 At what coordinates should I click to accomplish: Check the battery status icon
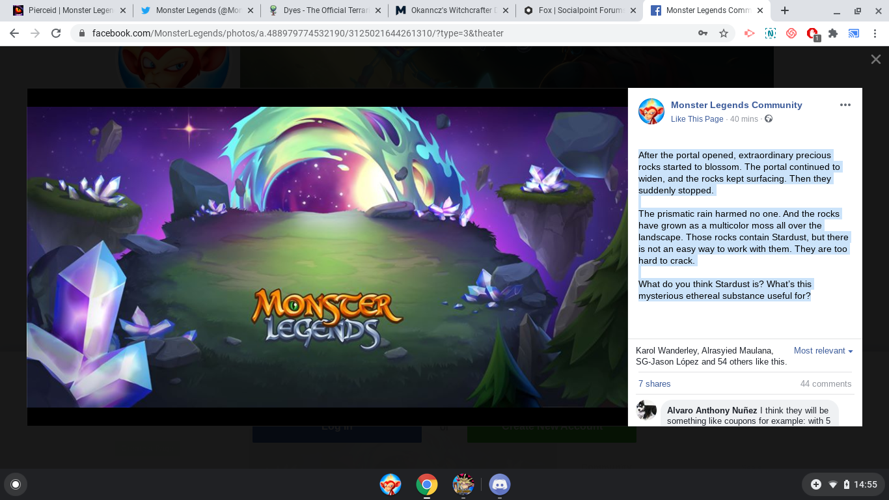pyautogui.click(x=846, y=484)
